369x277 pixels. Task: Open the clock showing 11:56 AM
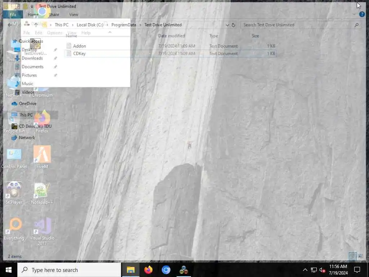338,270
